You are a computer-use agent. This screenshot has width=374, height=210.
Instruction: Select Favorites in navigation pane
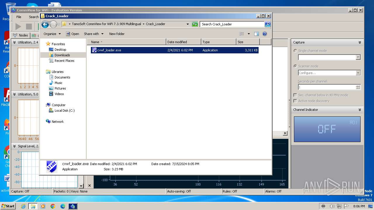pos(58,44)
